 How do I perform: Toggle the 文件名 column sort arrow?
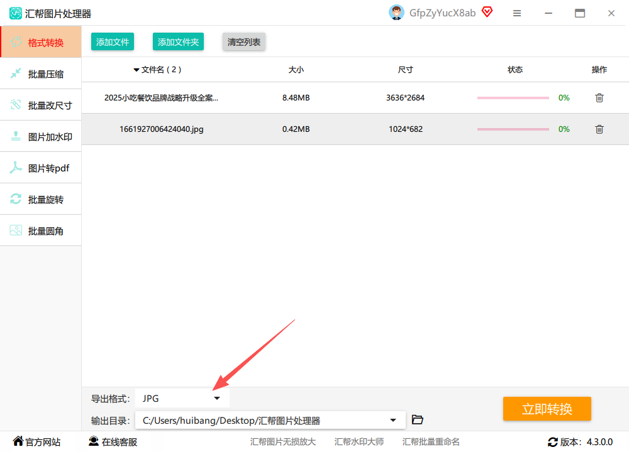coord(136,70)
